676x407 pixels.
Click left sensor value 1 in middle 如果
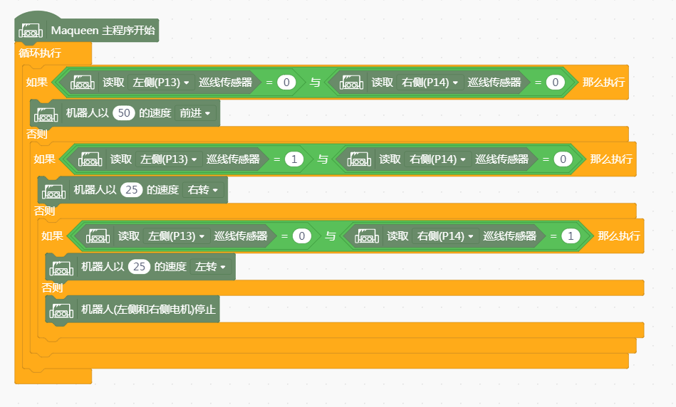click(294, 159)
